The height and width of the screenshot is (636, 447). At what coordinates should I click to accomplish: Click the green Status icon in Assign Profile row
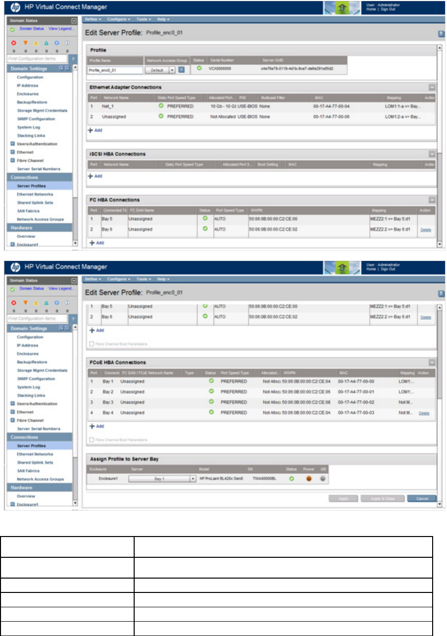pyautogui.click(x=292, y=478)
